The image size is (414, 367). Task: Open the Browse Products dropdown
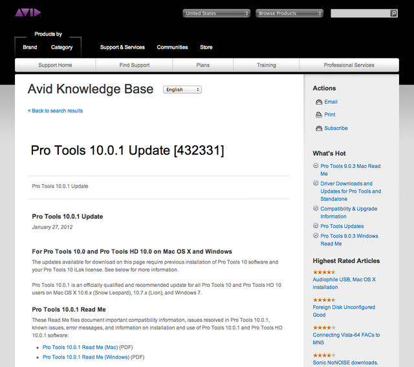pos(289,13)
